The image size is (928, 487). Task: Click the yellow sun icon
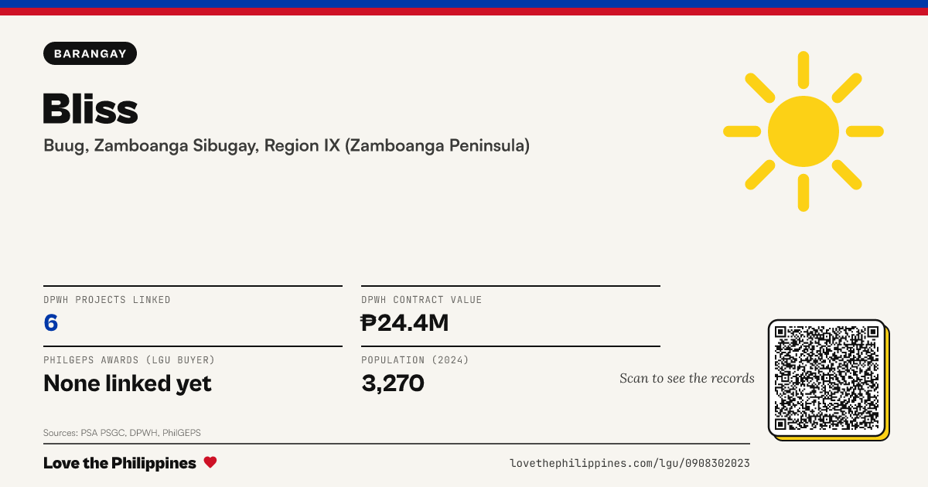803,131
